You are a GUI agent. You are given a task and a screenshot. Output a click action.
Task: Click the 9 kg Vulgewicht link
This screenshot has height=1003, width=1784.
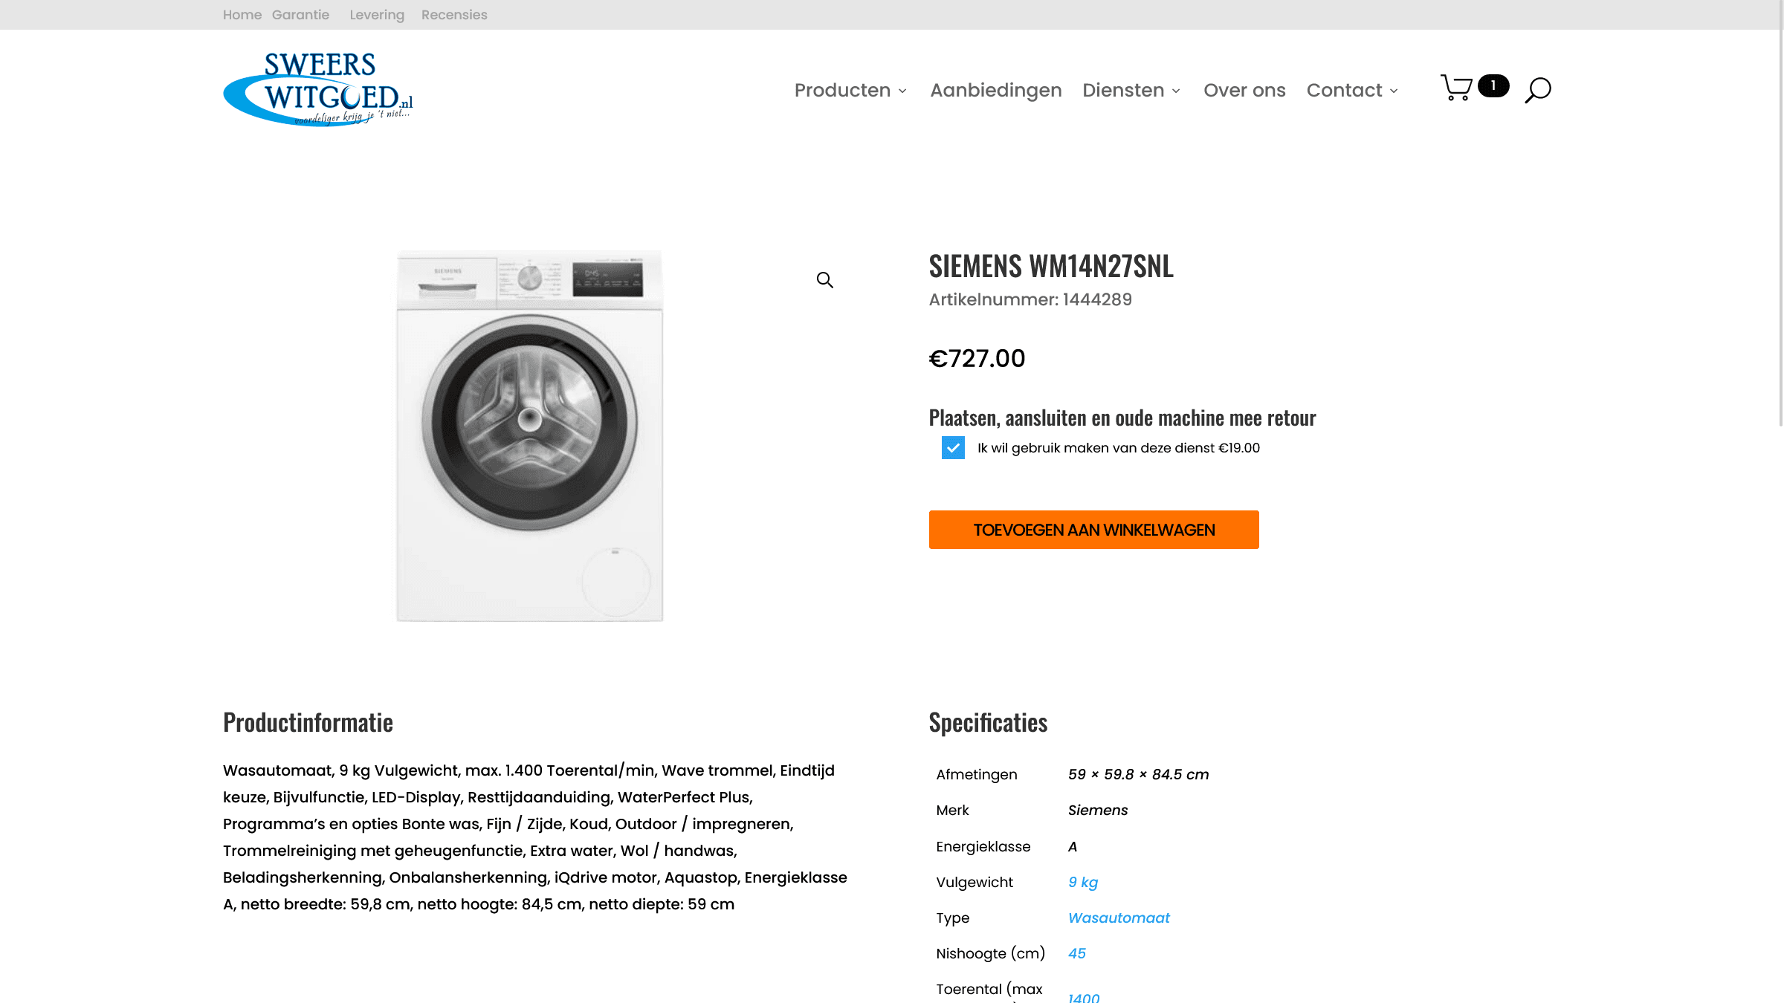(x=1082, y=882)
